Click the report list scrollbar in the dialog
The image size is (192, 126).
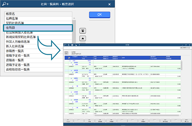(74, 32)
